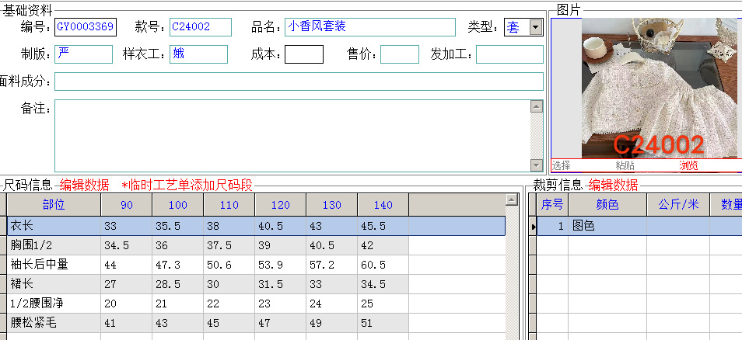
Task: Select the 袖长后中量 row label
Action: 54,265
